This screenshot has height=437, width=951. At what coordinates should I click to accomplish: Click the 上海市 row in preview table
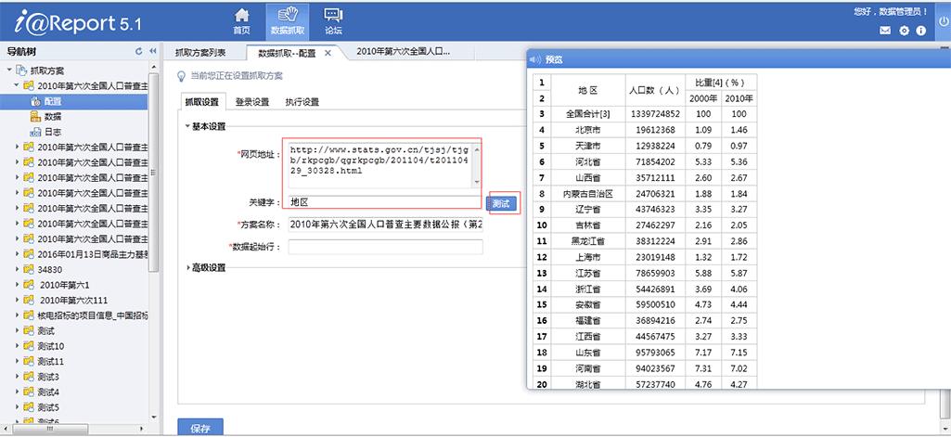645,257
